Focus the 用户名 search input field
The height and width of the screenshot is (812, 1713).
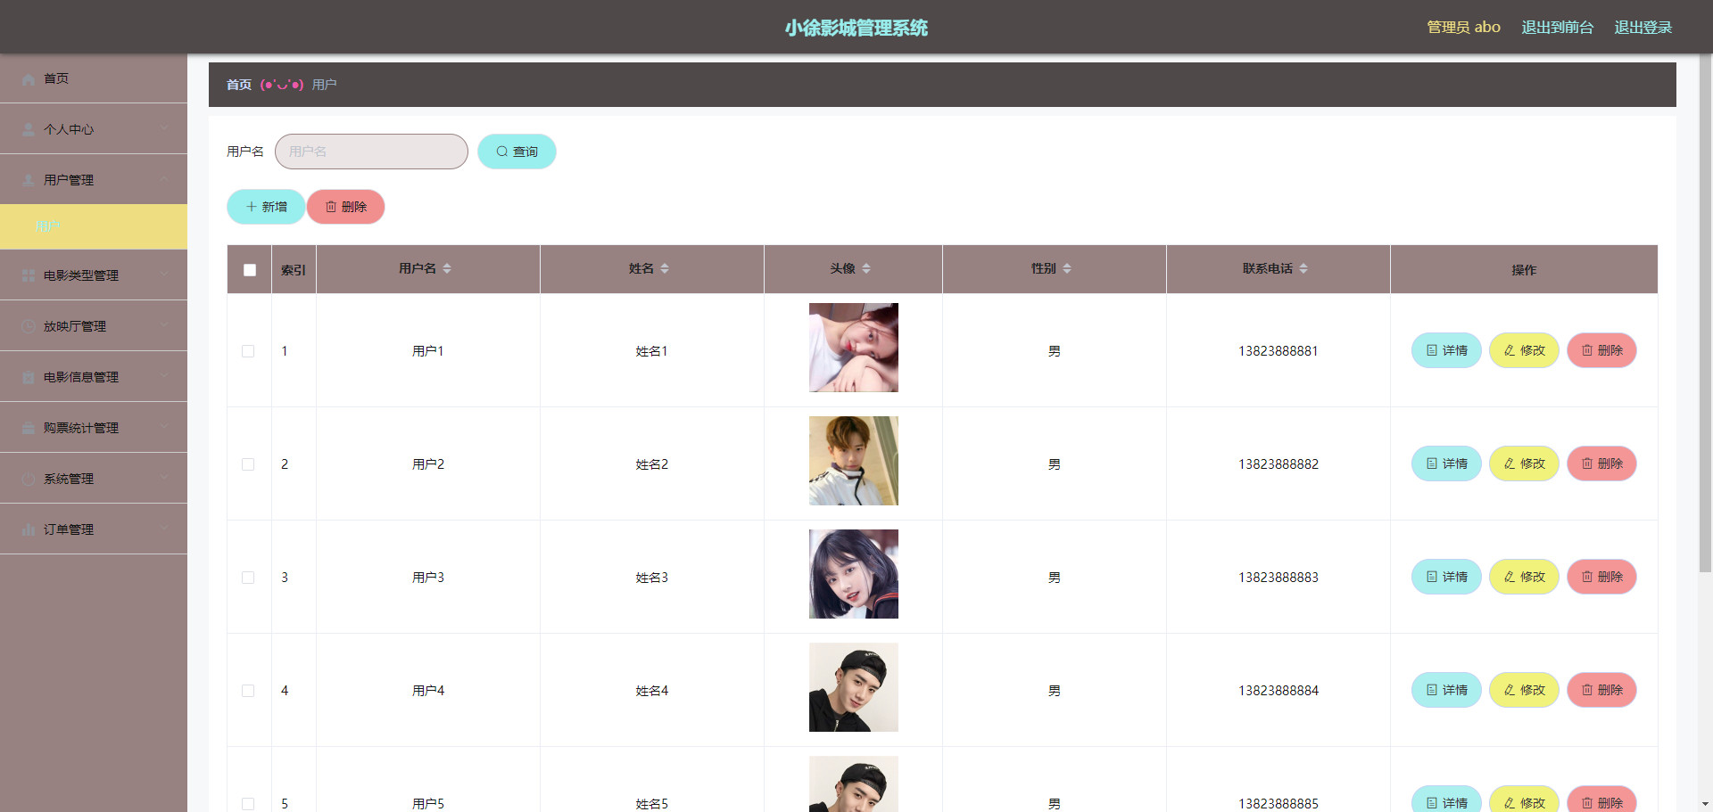371,152
